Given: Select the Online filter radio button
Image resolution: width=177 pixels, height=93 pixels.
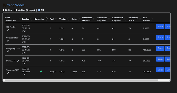Looking at the screenshot, I should (4, 10).
